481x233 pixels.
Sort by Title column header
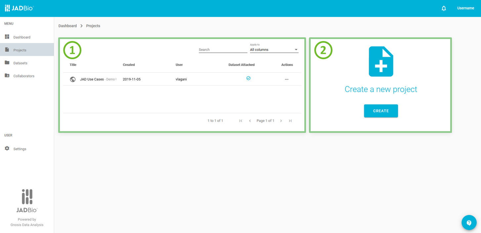73,65
